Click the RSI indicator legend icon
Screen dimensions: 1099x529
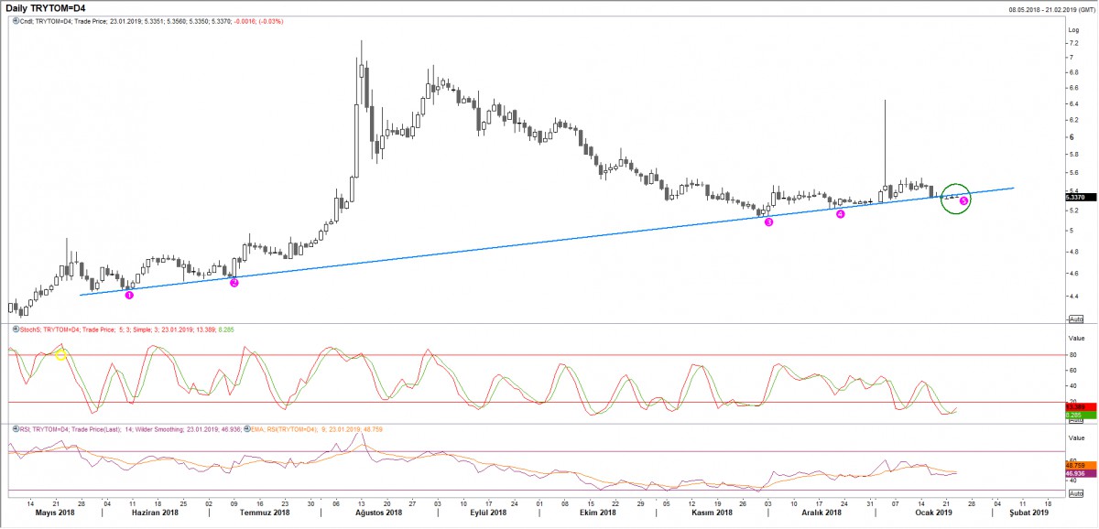pos(12,428)
